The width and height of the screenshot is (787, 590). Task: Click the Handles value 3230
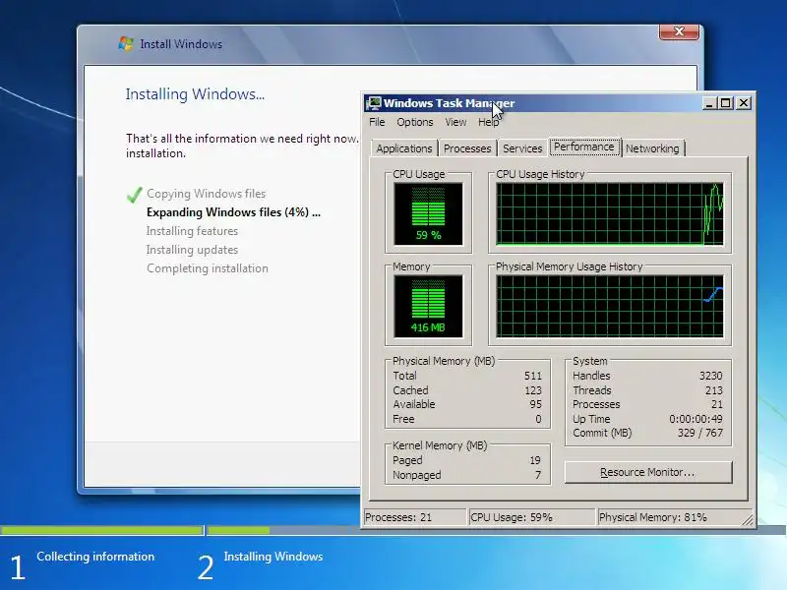pos(710,376)
